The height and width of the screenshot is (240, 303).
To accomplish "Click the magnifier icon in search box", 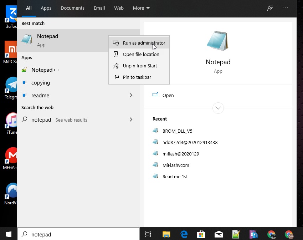I will click(x=24, y=234).
